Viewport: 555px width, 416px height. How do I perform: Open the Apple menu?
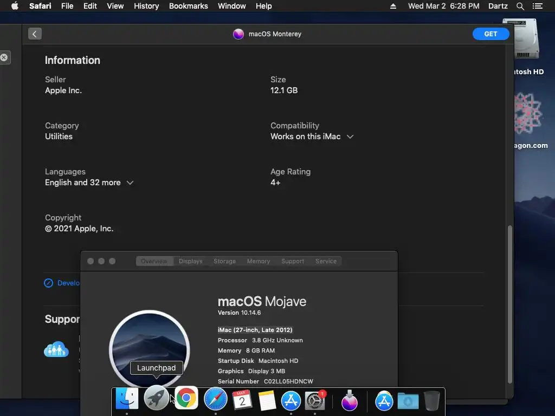coord(15,6)
